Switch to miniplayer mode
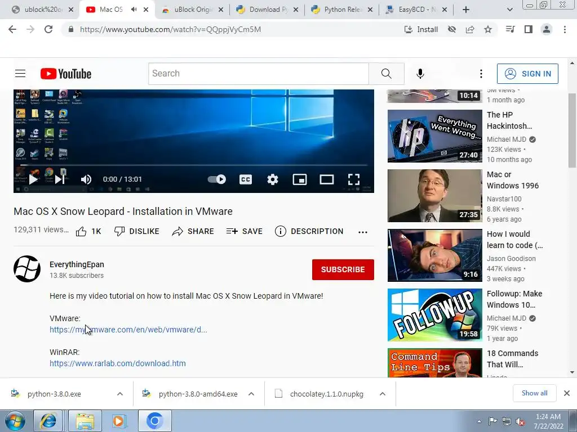 point(300,179)
